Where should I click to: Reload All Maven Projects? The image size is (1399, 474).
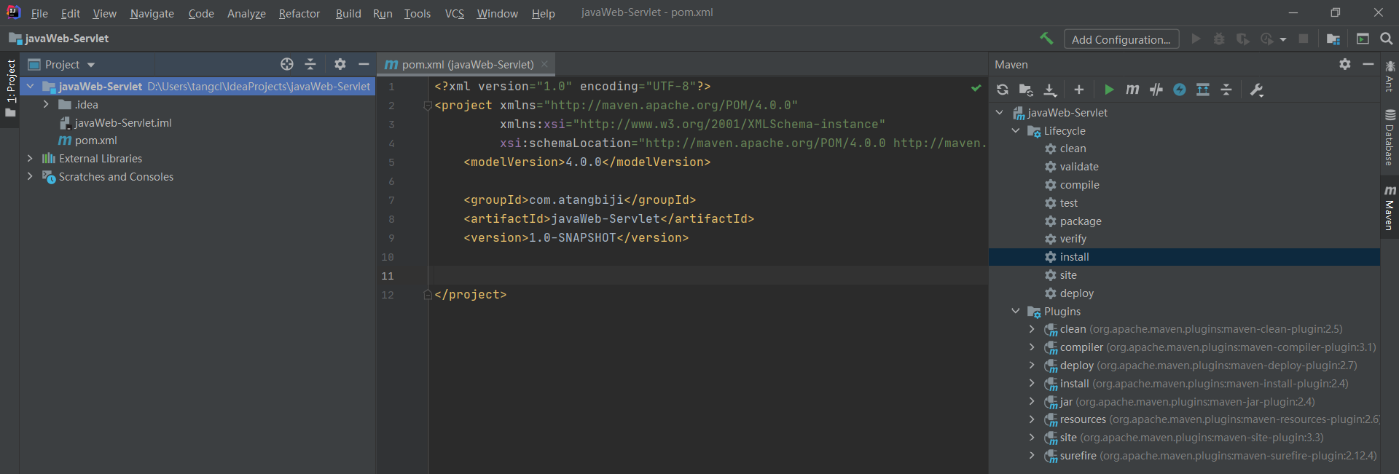click(1003, 90)
